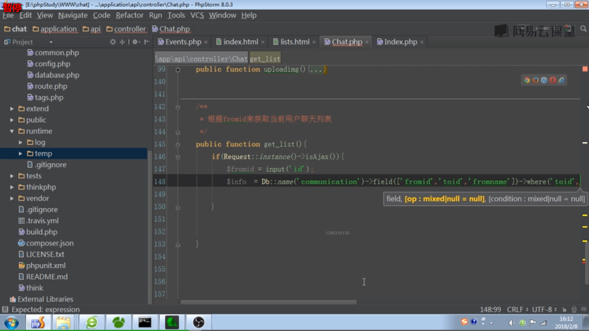This screenshot has height=331, width=589.
Task: Toggle read-only lock icon in status bar
Action: click(x=564, y=310)
